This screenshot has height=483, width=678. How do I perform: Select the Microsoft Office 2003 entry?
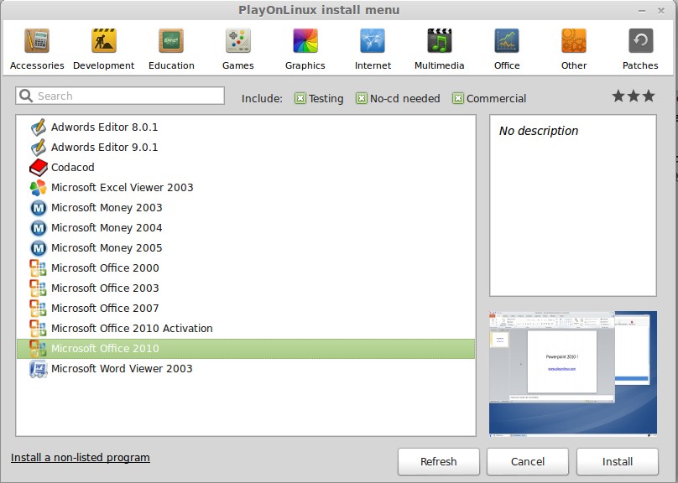tap(246, 288)
